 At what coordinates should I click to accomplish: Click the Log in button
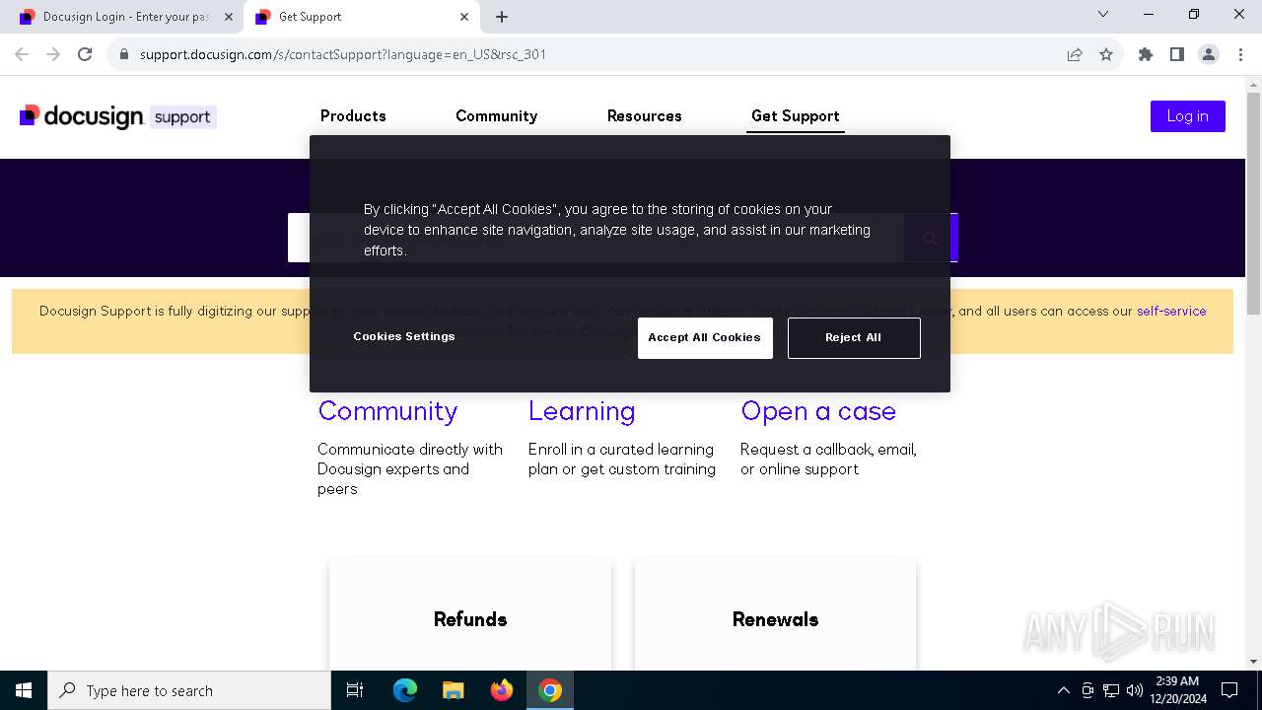point(1187,116)
